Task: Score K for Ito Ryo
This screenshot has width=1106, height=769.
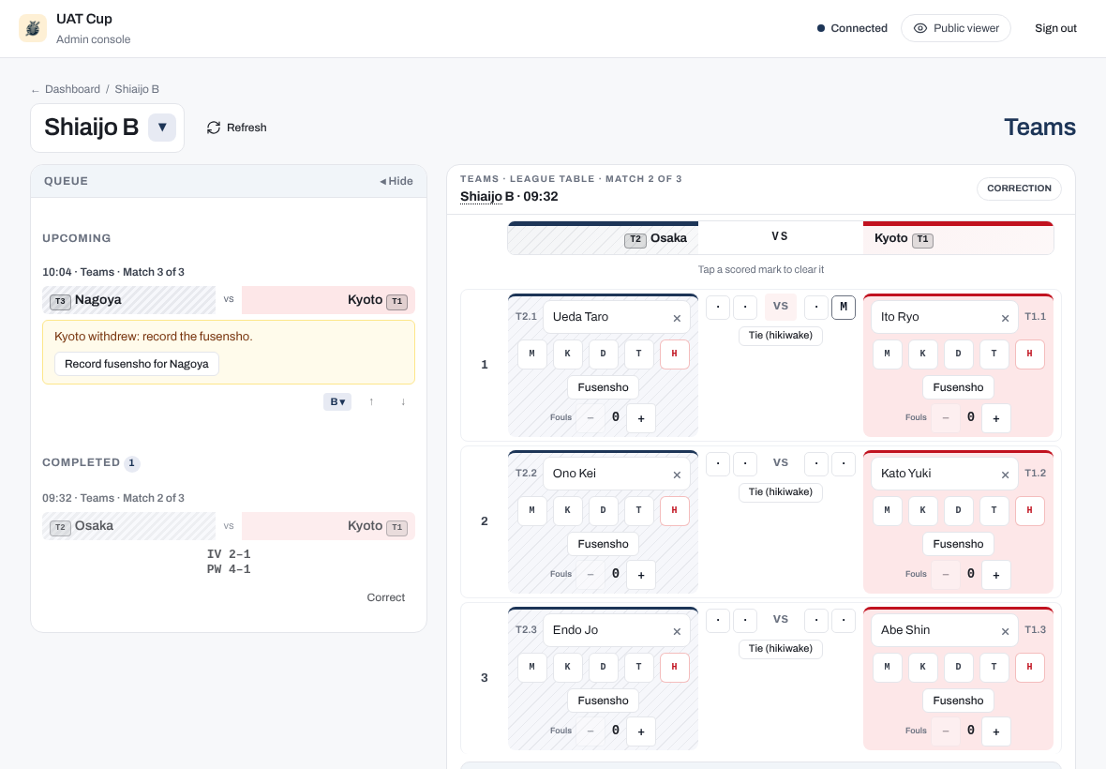Action: click(922, 354)
